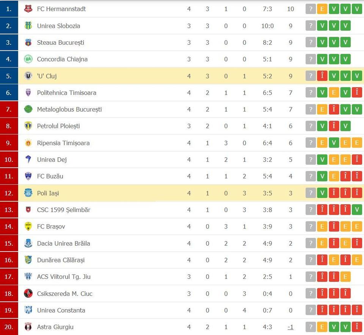Image resolution: width=364 pixels, height=335 pixels.
Task: Click the red Î loss badge for 'U' Cluj
Action: click(322, 76)
